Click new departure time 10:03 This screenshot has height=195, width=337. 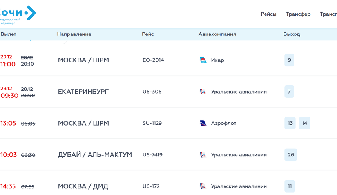9,155
